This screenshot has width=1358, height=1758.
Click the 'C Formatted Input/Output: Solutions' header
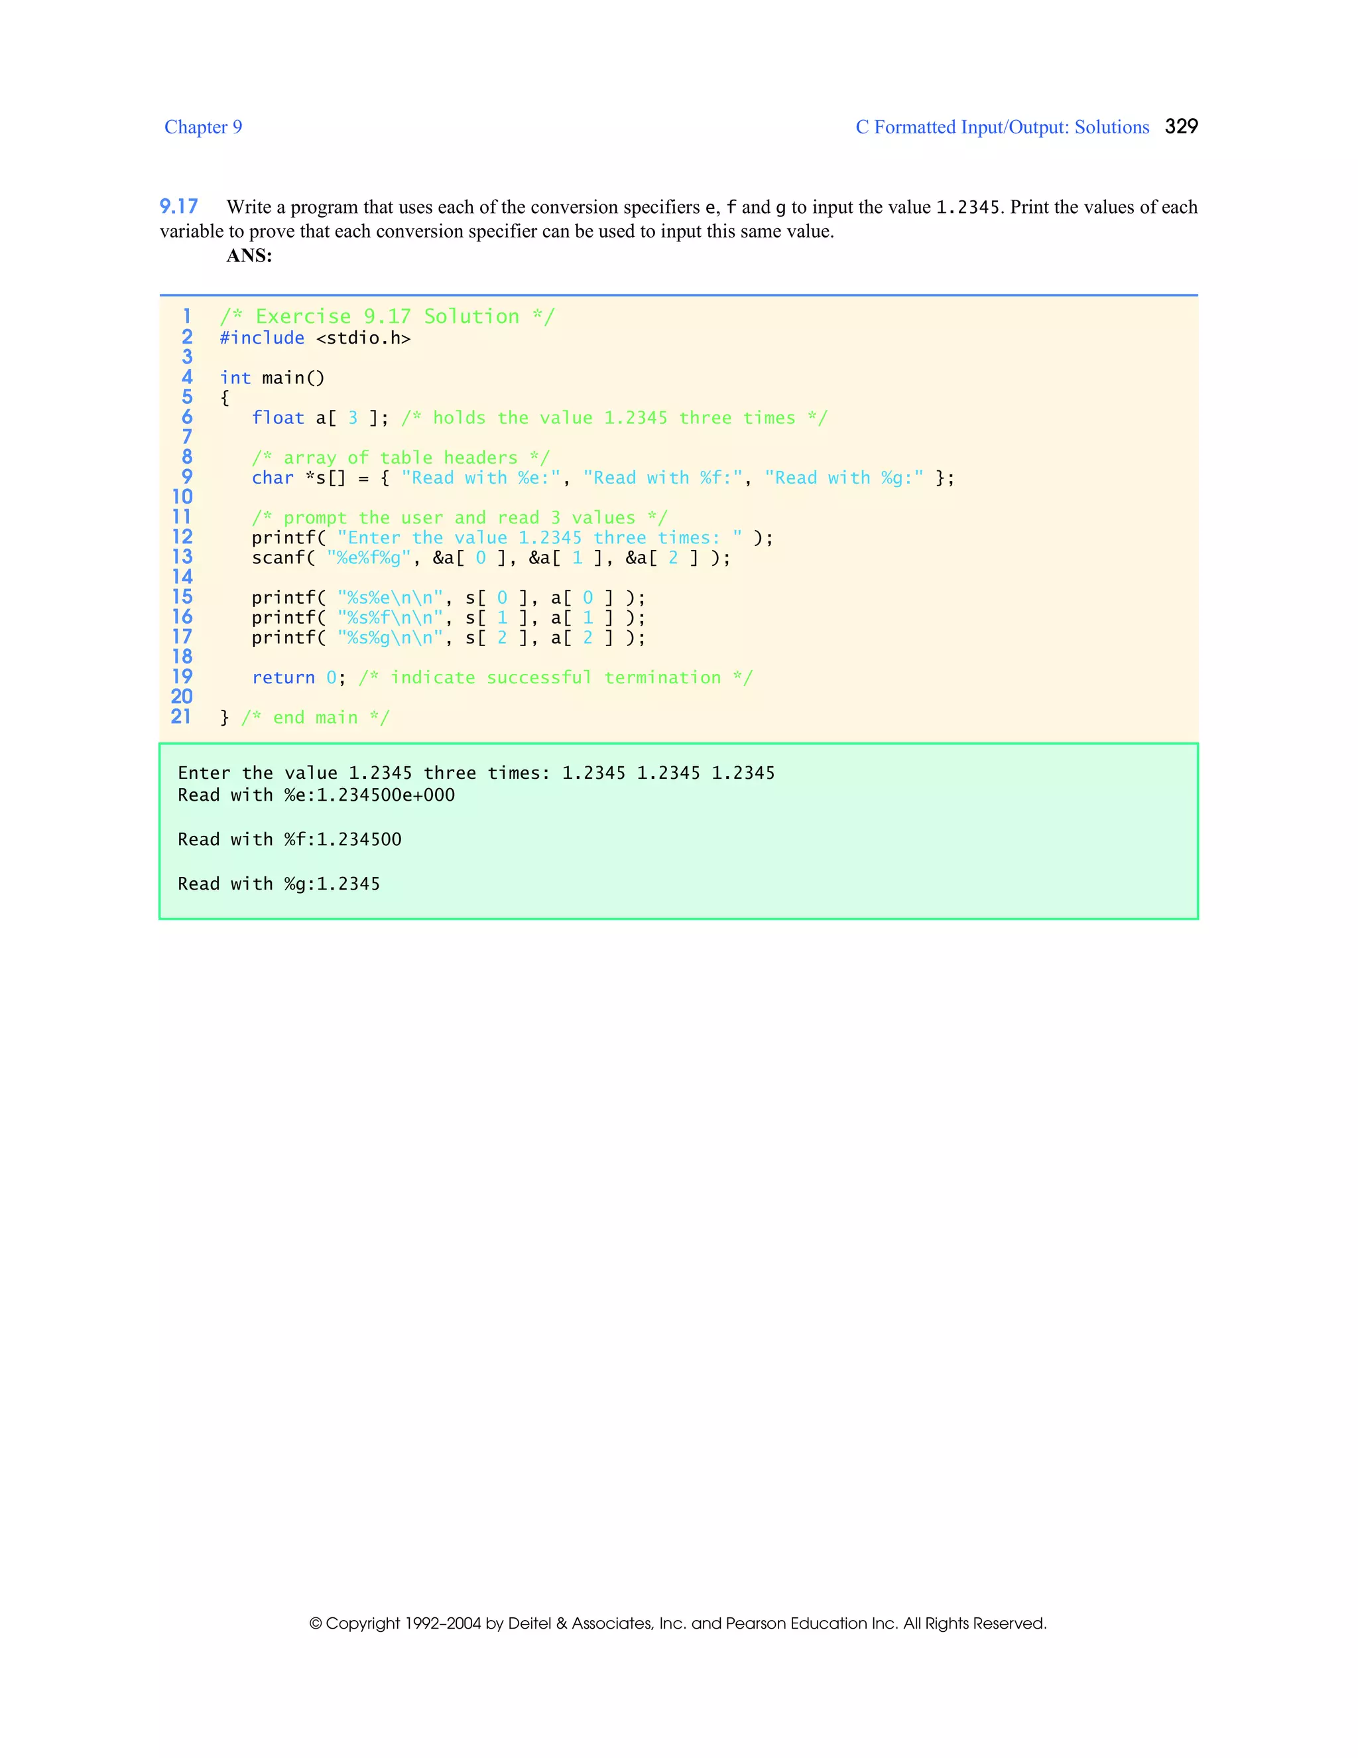coord(1002,127)
